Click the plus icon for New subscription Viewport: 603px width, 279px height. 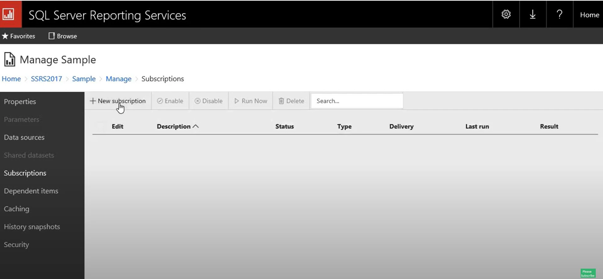click(x=92, y=101)
